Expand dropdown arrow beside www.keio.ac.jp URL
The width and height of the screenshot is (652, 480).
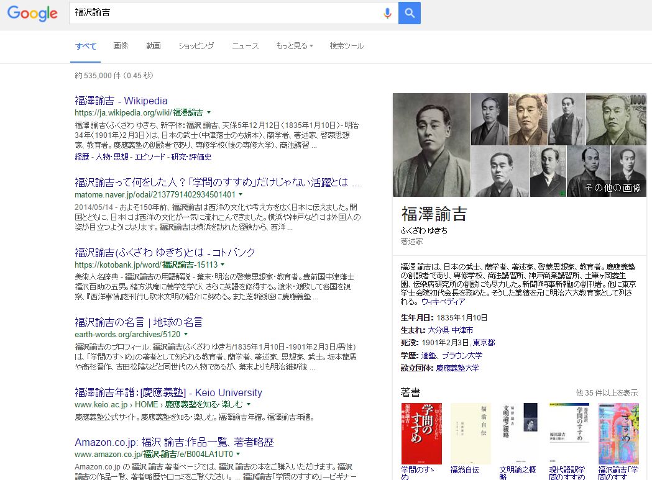pos(249,404)
